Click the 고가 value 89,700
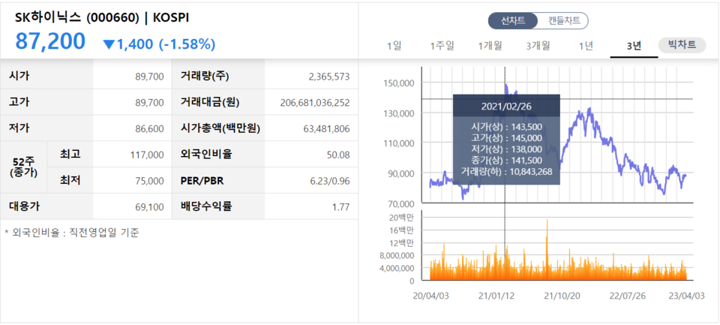The height and width of the screenshot is (325, 720). coord(149,103)
